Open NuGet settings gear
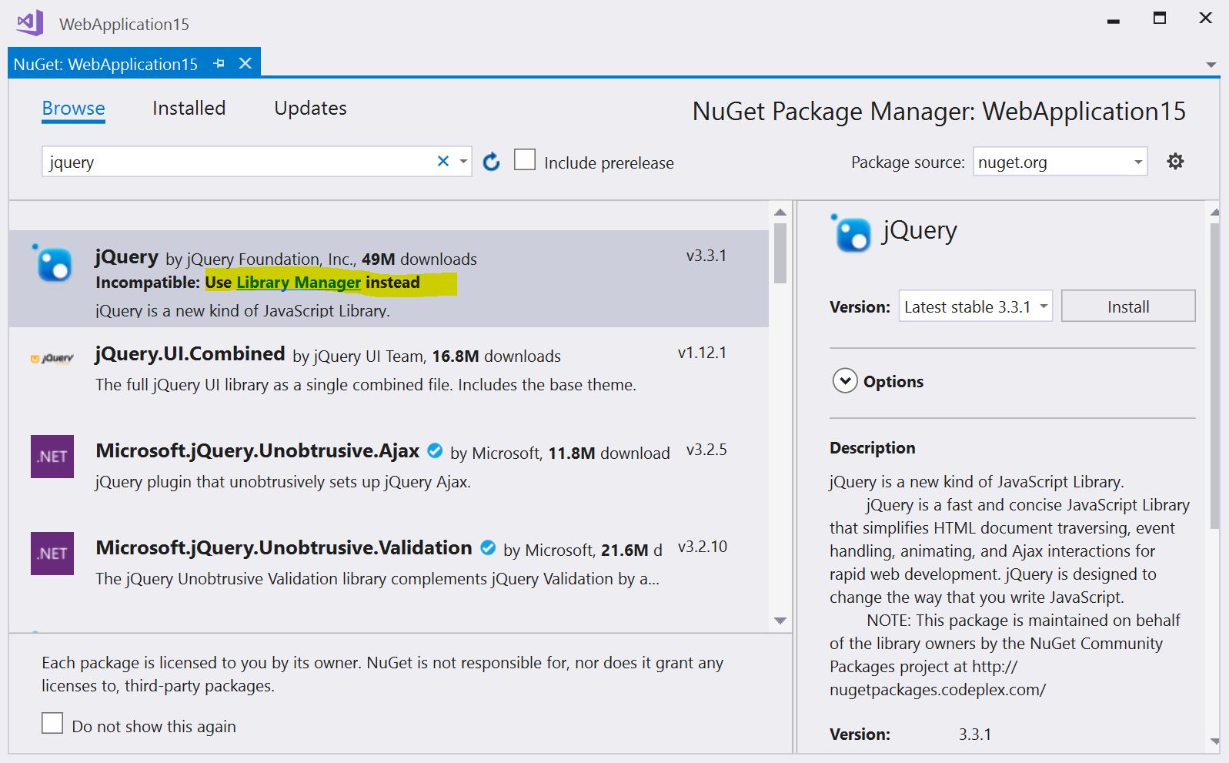Viewport: 1229px width, 763px height. point(1175,162)
